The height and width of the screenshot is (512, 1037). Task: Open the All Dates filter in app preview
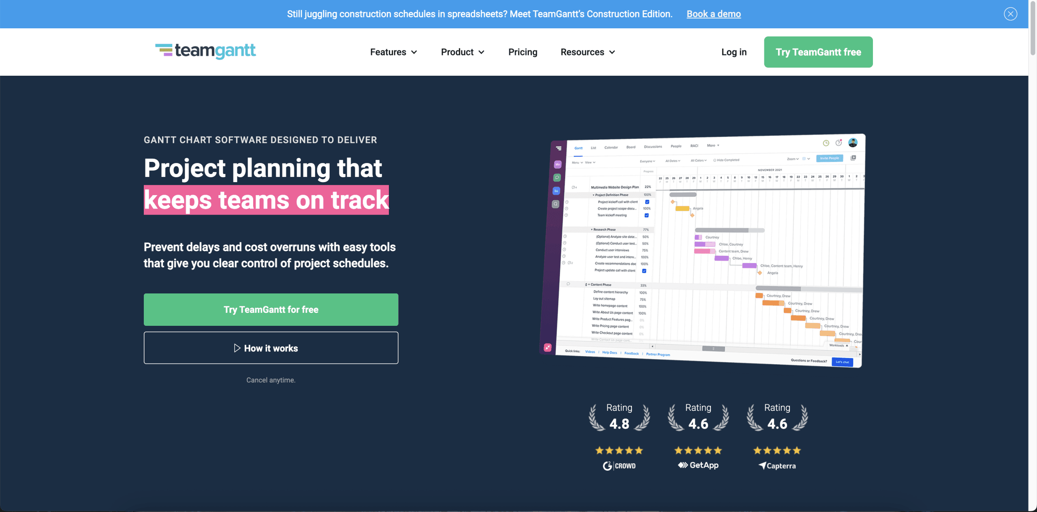tap(672, 161)
